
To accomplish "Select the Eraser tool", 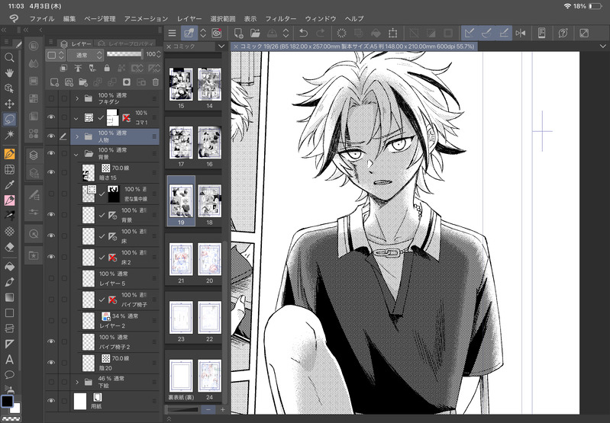I will pos(9,247).
